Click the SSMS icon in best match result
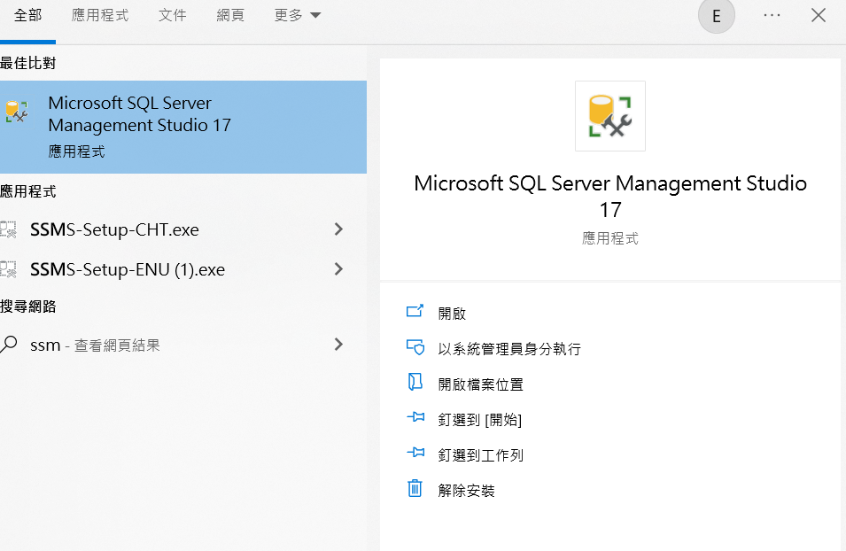The width and height of the screenshot is (846, 551). tap(16, 112)
